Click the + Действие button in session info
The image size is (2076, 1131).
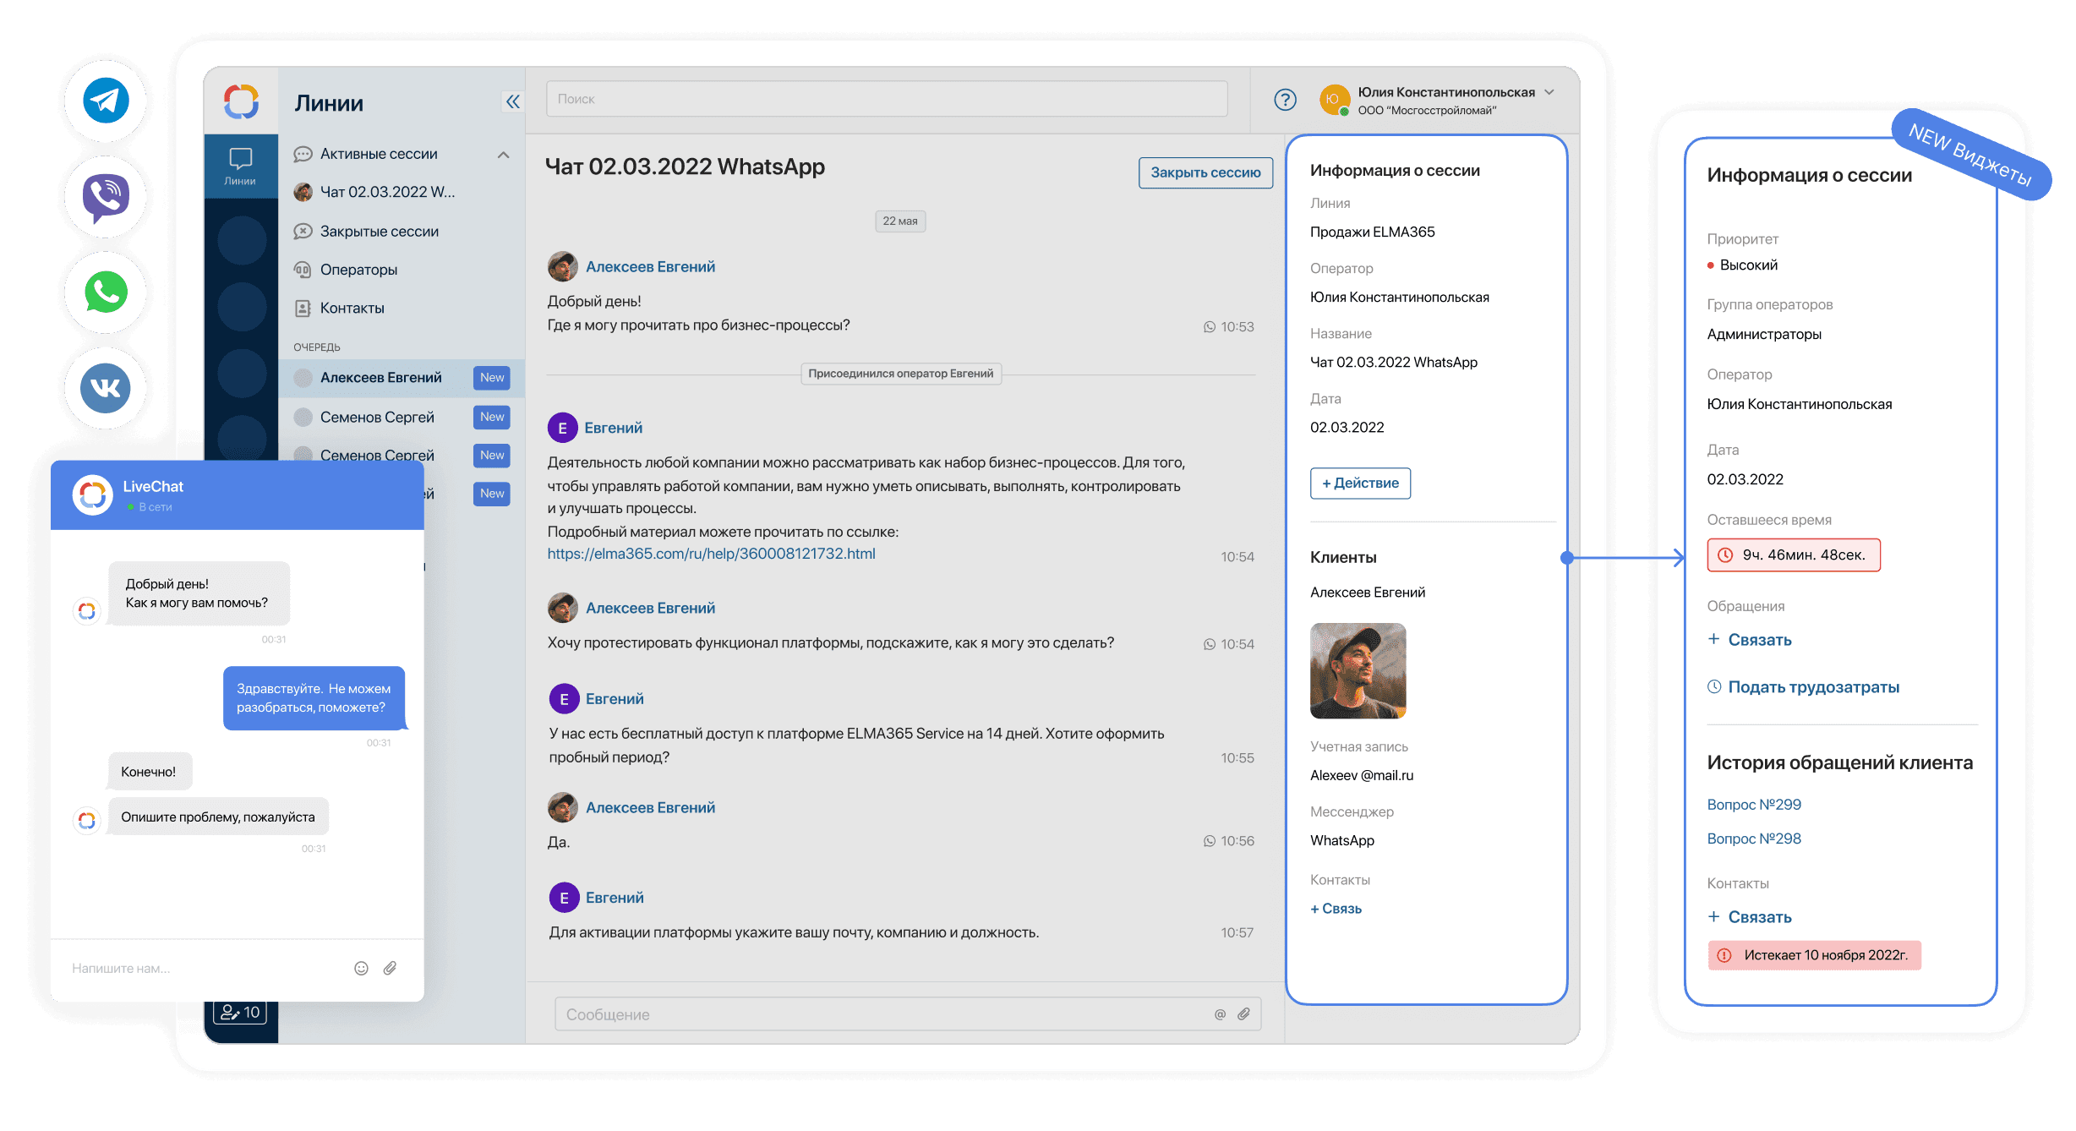(x=1356, y=482)
